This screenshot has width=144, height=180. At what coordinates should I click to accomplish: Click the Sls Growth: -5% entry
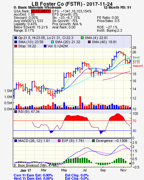tap(65, 21)
